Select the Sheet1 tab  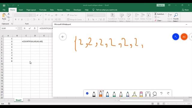click(19, 100)
